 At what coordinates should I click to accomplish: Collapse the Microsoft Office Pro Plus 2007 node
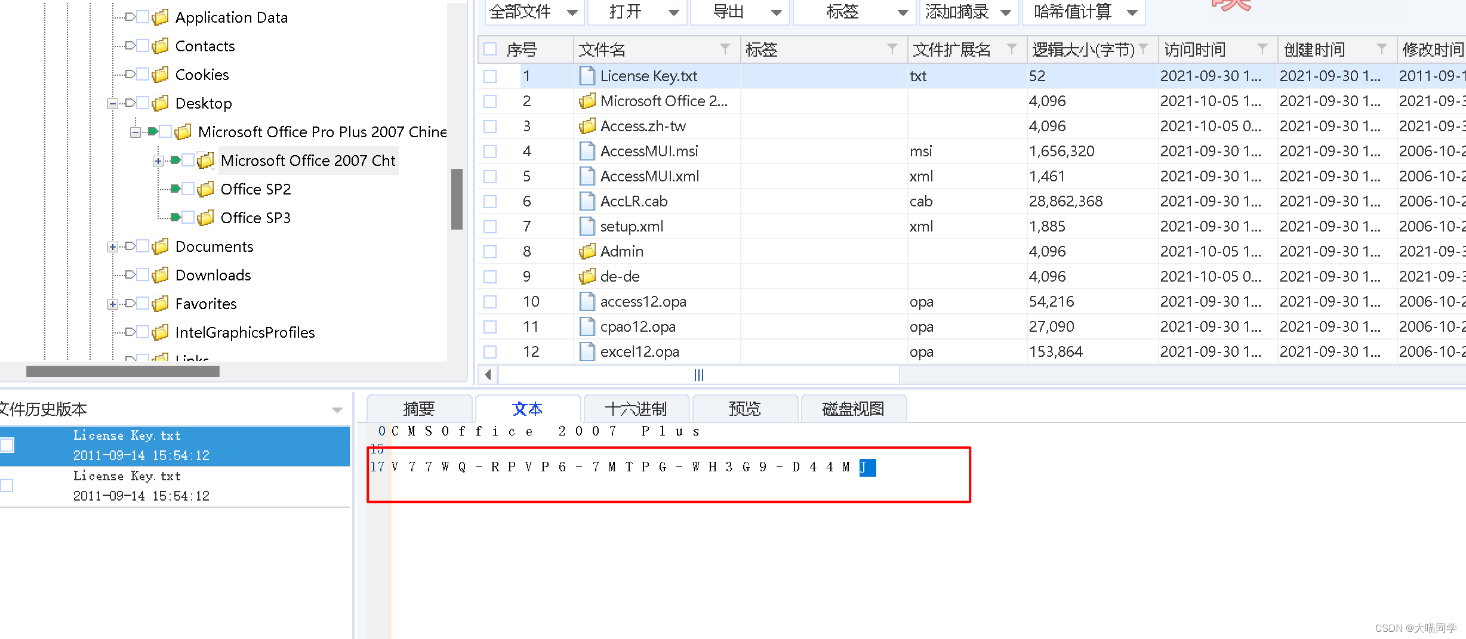click(x=135, y=132)
